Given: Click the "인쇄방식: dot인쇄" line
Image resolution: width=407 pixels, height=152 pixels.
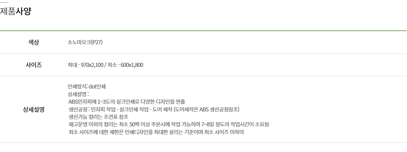Looking at the screenshot, I should pyautogui.click(x=87, y=86).
